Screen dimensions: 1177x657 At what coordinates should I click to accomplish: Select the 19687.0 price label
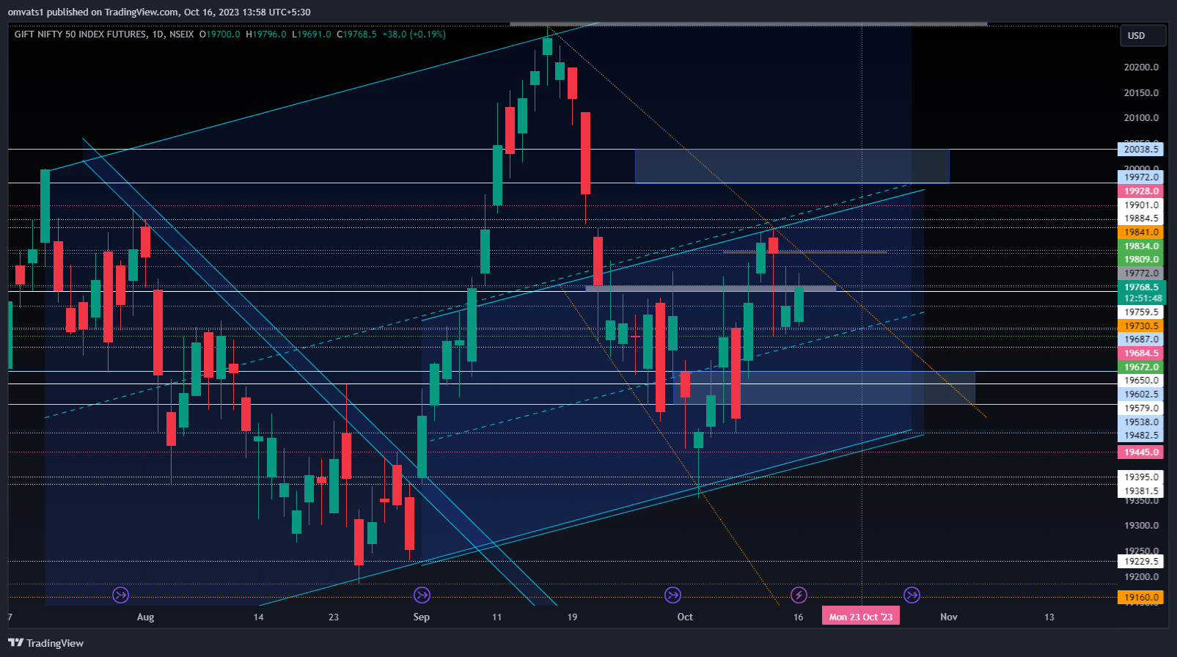point(1141,339)
